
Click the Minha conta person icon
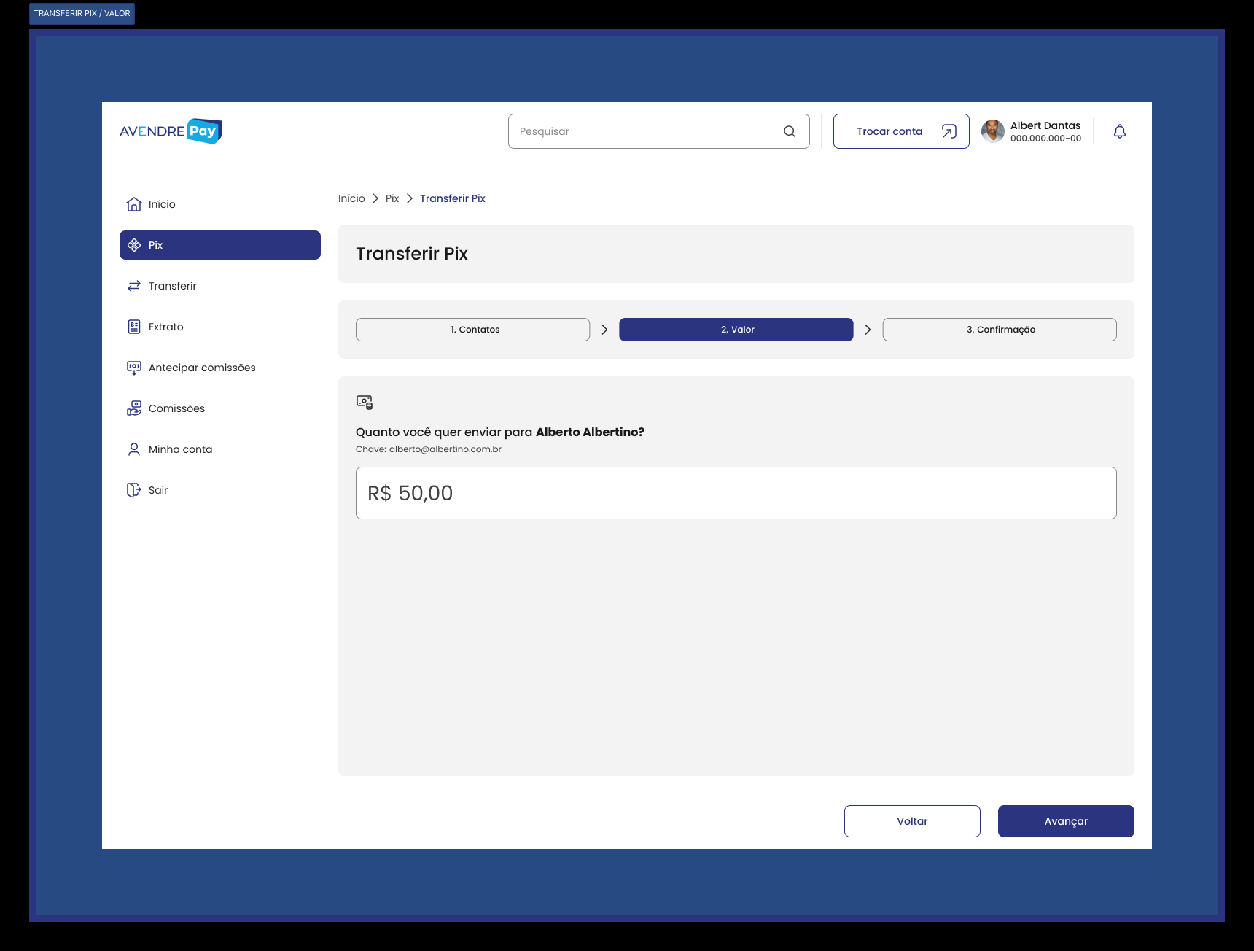(x=134, y=449)
